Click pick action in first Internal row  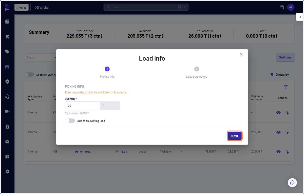[x=287, y=113]
